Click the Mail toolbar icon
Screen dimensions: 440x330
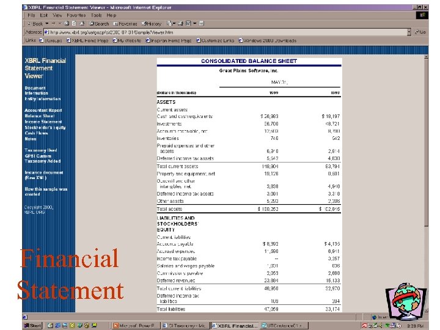169,24
